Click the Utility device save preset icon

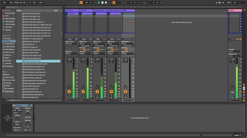tap(32, 105)
